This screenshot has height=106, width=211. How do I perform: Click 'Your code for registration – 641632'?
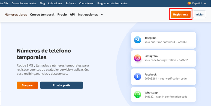166,60
